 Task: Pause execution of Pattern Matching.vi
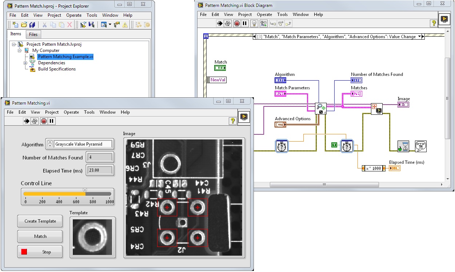pos(51,121)
